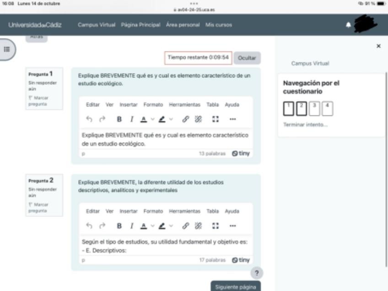Screen dimensions: 388x291
Task: Open Ayuda menu in Pregunta 1 editor
Action: (x=232, y=105)
